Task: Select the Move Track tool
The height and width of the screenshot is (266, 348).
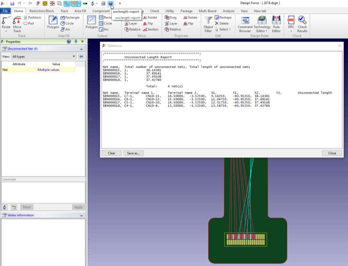Action: coord(17,24)
